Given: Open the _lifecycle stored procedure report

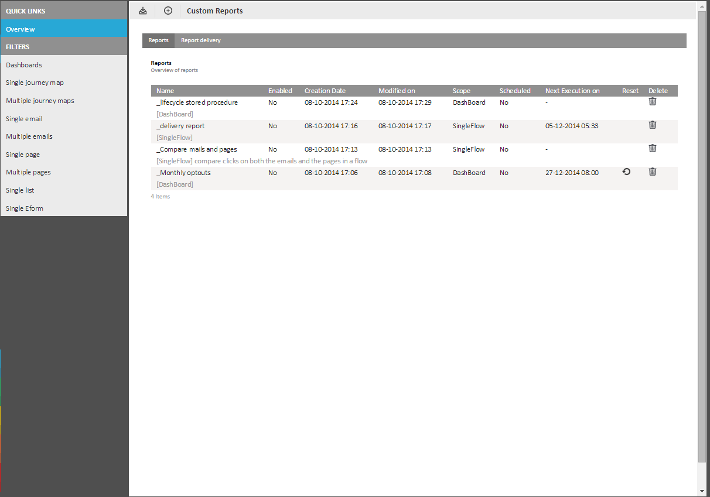Looking at the screenshot, I should point(197,102).
